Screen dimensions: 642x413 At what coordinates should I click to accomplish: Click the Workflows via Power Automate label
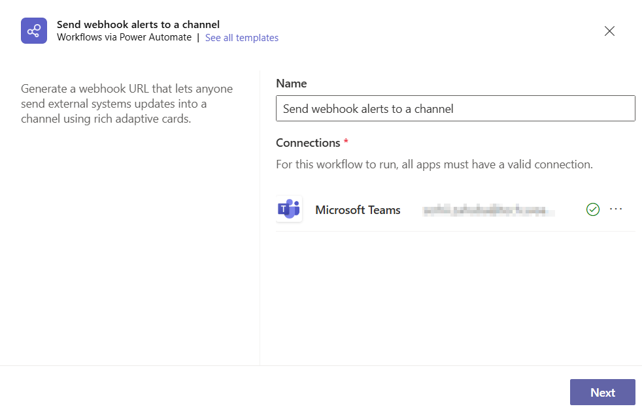click(122, 37)
